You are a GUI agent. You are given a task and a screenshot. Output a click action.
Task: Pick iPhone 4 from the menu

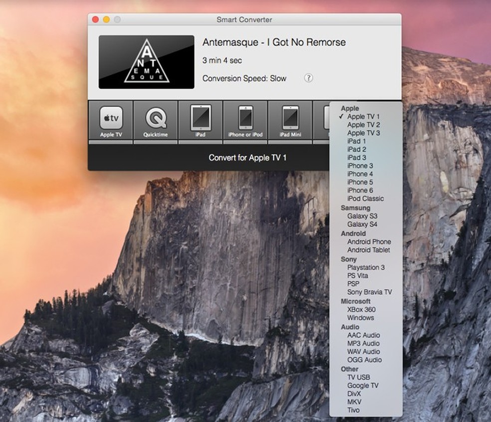point(366,174)
